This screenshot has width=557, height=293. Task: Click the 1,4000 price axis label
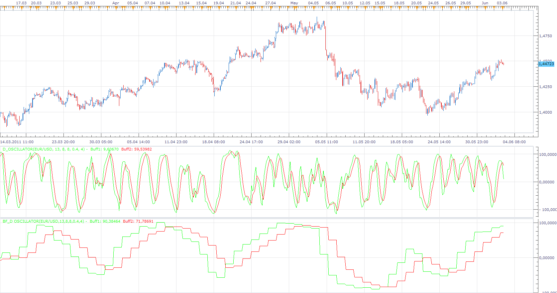point(545,112)
